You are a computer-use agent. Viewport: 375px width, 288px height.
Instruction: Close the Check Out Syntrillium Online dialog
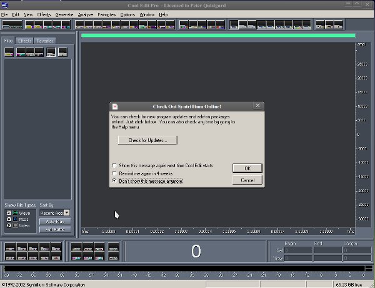point(257,106)
